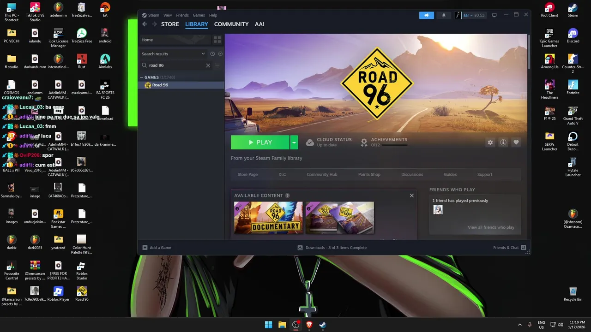Open Brave browser from the taskbar

[309, 325]
